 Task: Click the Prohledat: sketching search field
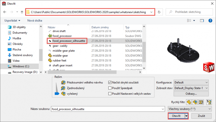tap(189, 12)
